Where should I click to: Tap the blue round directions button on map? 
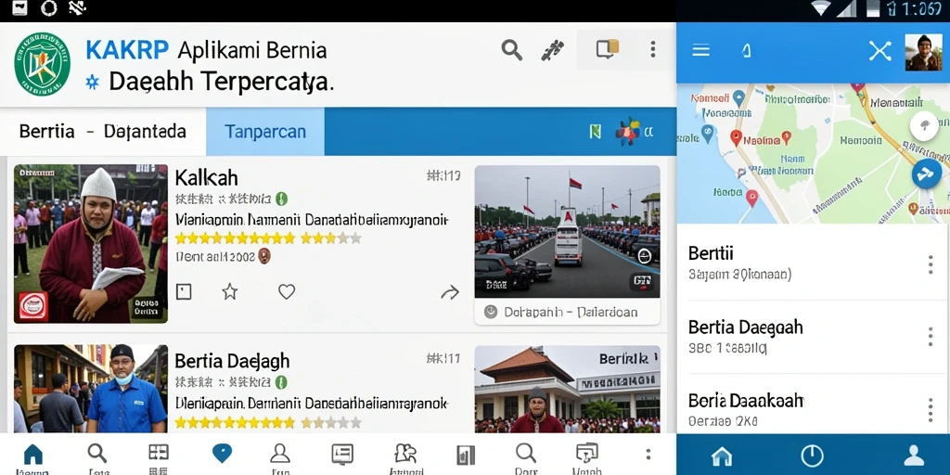click(x=927, y=173)
